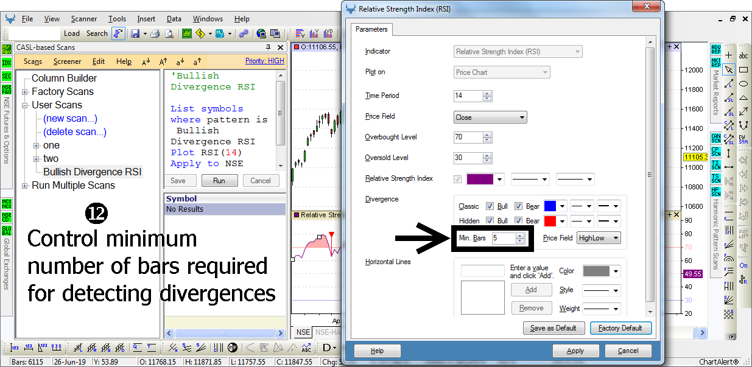Click increase font A-up icon in scans panel

point(163,61)
